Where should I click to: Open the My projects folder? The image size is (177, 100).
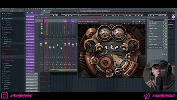click(x=7, y=72)
